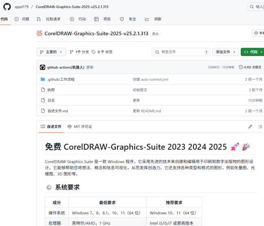Click the file icon beside 自述文件.md

[x=43, y=111]
